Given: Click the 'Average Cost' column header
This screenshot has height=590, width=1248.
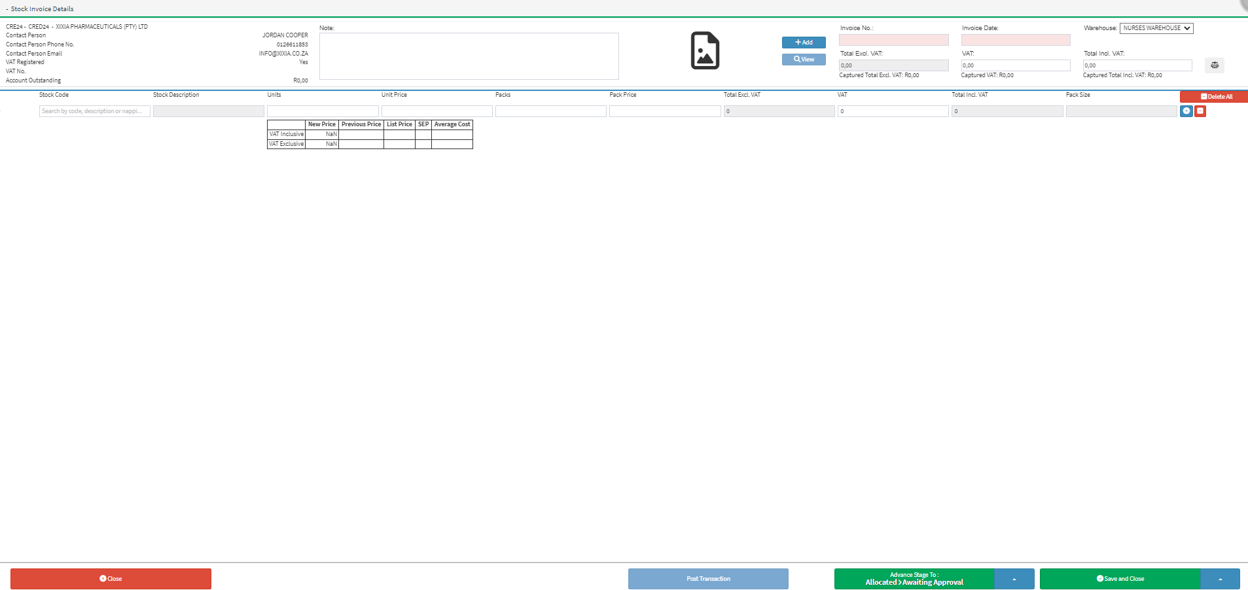Looking at the screenshot, I should pyautogui.click(x=452, y=124).
